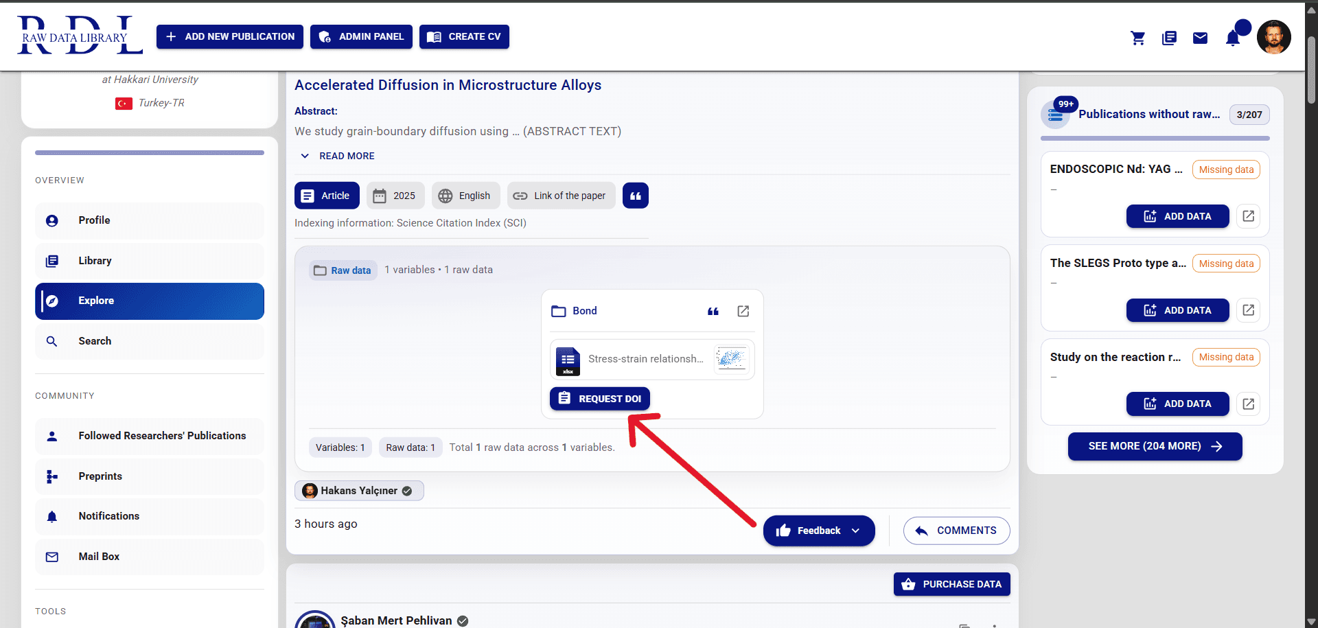The width and height of the screenshot is (1318, 628).
Task: Add data for ENDOSCOPIC Nd: YAG publication
Action: pos(1177,216)
